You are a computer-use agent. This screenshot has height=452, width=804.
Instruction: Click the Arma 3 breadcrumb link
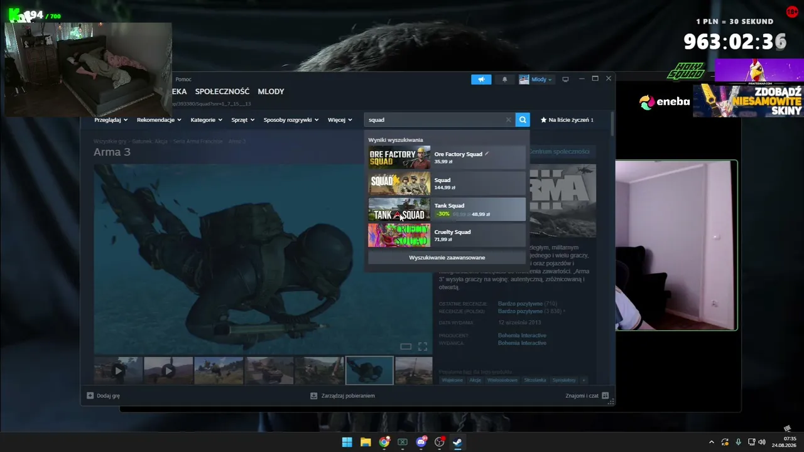[x=237, y=142]
